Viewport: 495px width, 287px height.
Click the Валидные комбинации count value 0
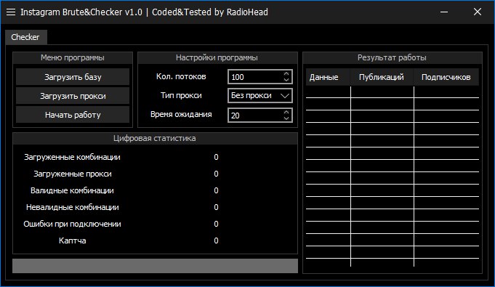(x=216, y=190)
